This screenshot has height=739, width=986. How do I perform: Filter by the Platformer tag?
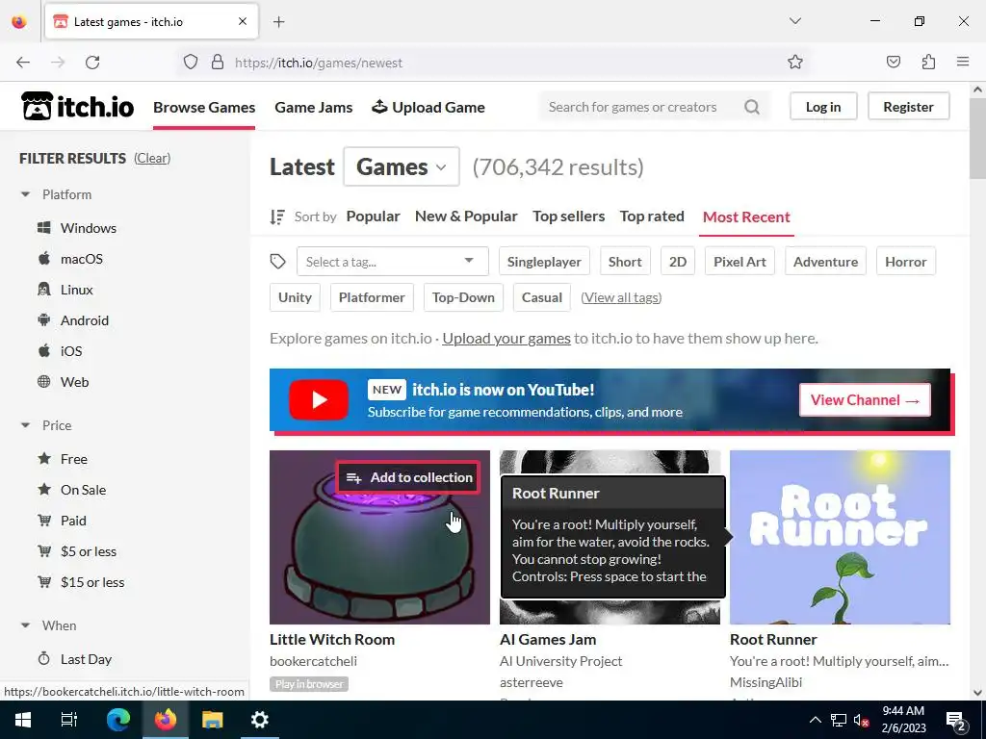372,297
